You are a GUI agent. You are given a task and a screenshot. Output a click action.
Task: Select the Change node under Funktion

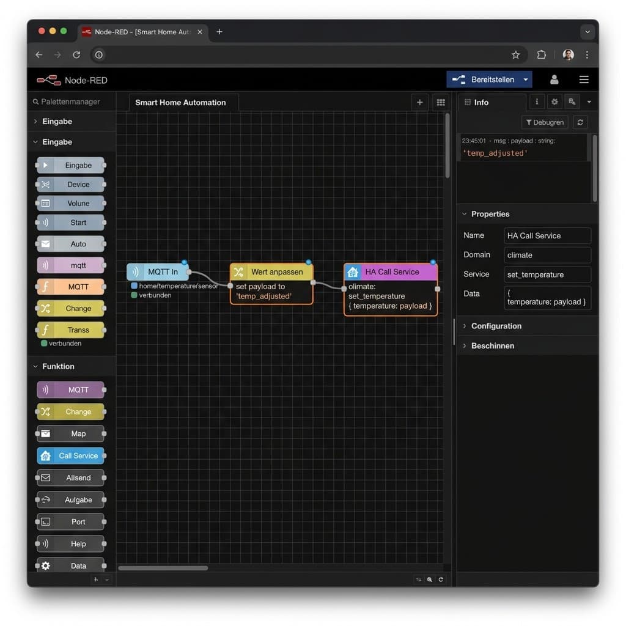(x=71, y=411)
